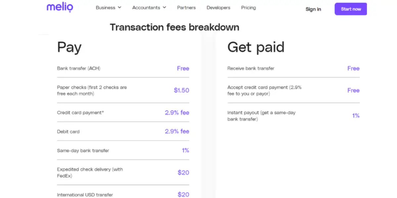Image resolution: width=397 pixels, height=198 pixels.
Task: Click Expedited check delivery $20 fee
Action: coord(183,173)
